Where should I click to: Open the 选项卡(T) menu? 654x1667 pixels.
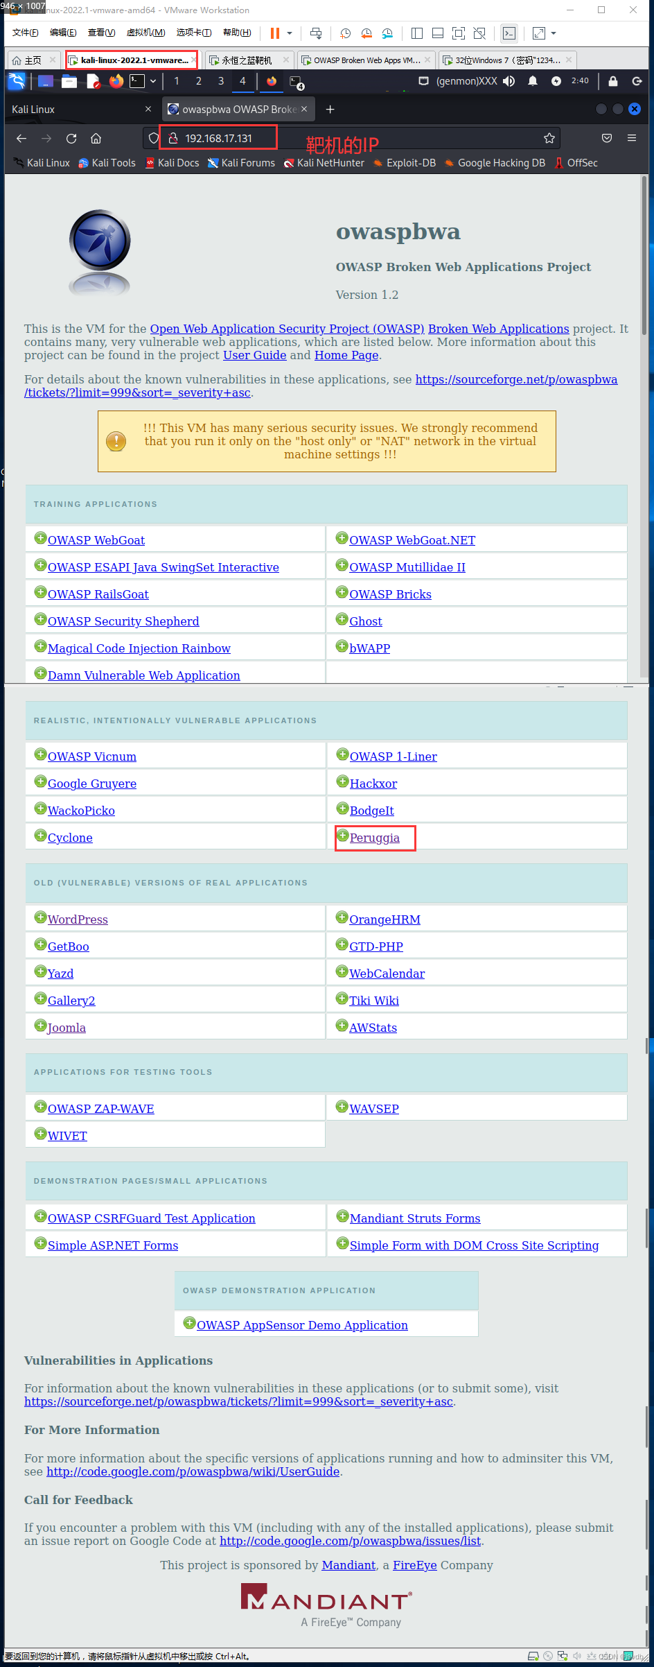[194, 33]
